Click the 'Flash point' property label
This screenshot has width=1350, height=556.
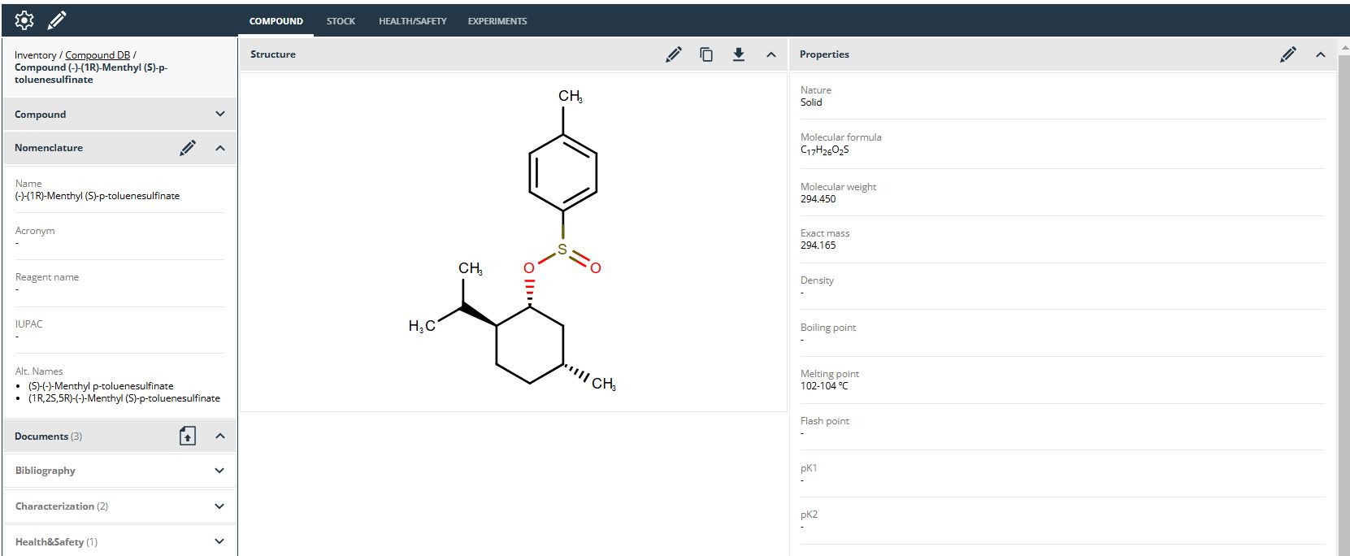coord(825,421)
